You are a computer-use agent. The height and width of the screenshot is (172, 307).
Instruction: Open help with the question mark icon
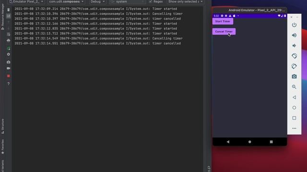[9, 84]
